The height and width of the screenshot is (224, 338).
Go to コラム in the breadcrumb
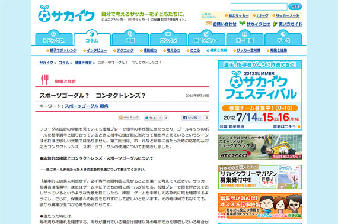(64, 63)
